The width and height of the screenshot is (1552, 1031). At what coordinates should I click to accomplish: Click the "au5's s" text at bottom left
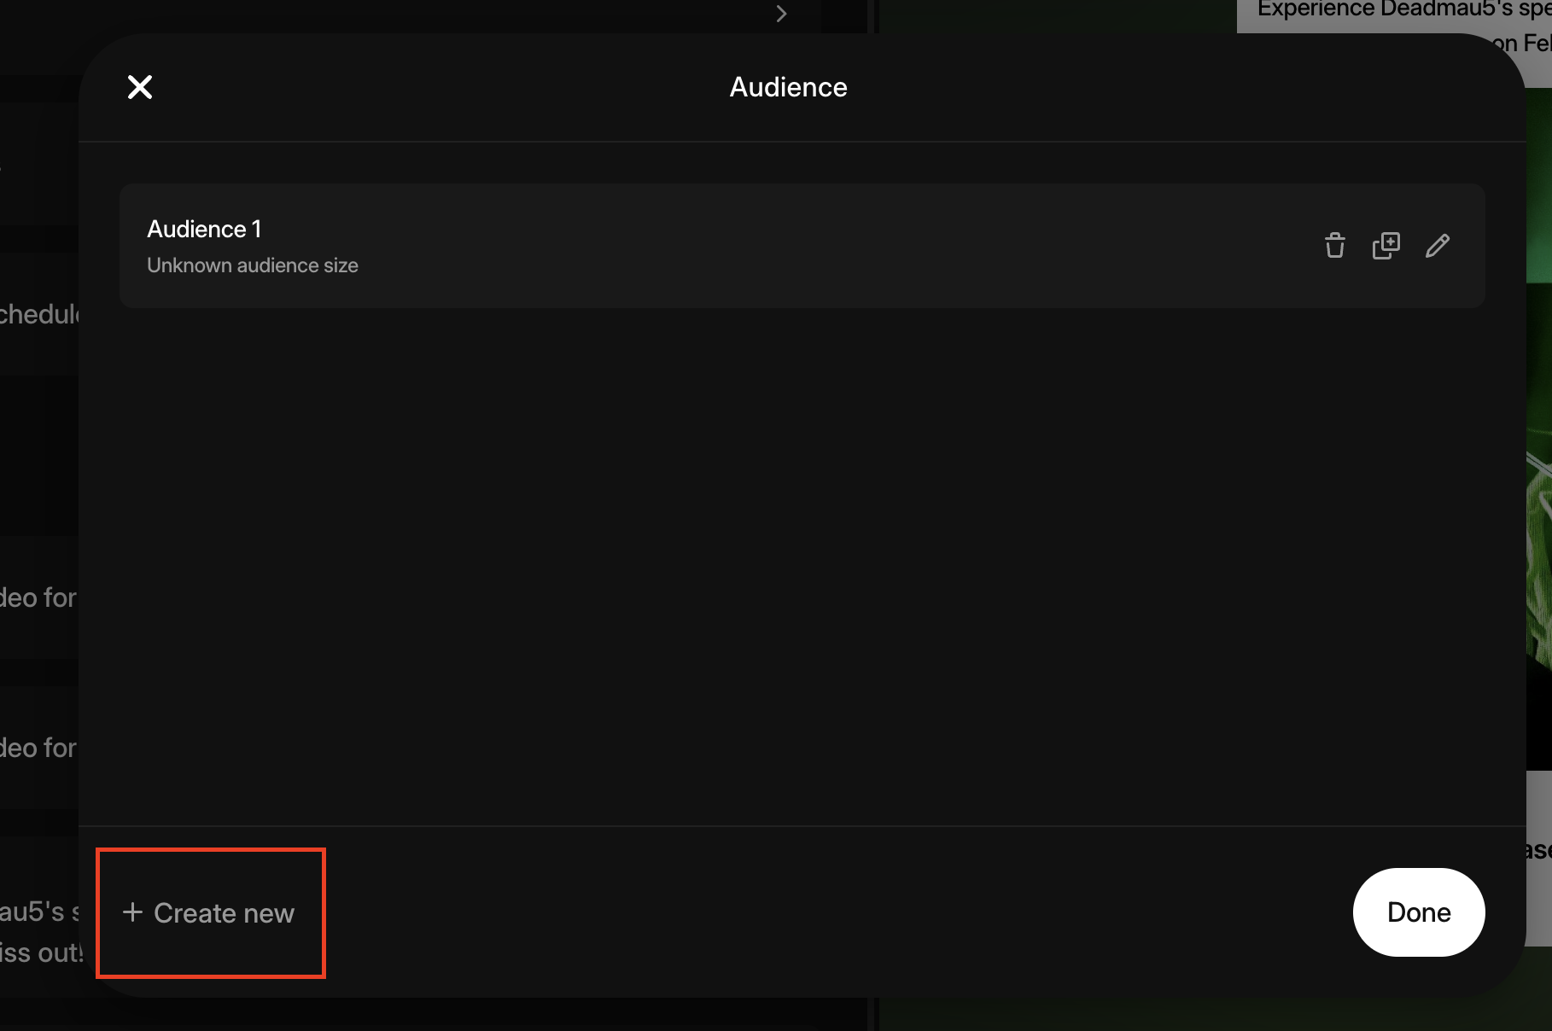[38, 912]
